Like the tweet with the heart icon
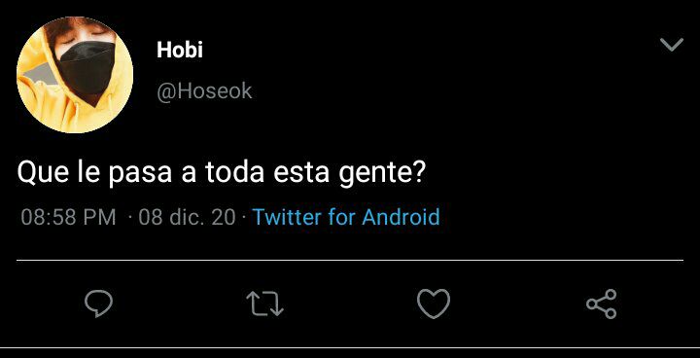Screen dimensions: 700x358 [434, 304]
